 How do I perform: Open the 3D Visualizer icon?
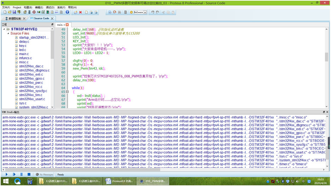point(39,12)
